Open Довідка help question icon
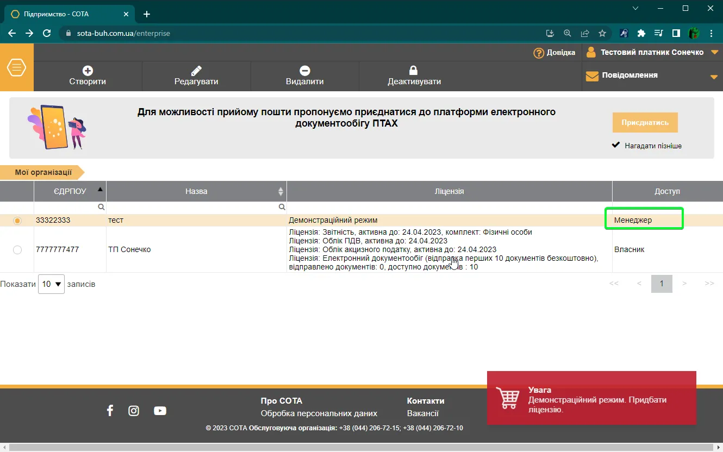This screenshot has height=452, width=723. [x=539, y=53]
